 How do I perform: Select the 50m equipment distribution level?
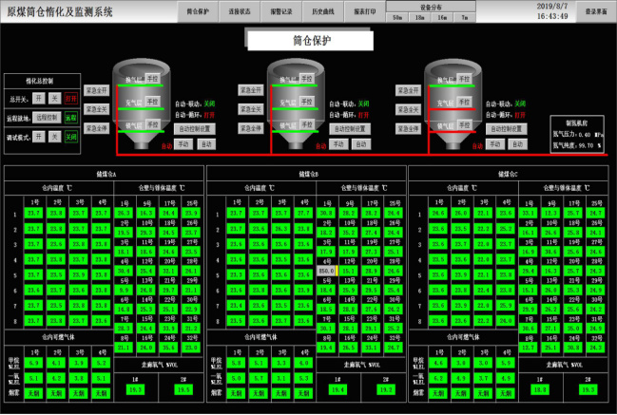(x=396, y=18)
